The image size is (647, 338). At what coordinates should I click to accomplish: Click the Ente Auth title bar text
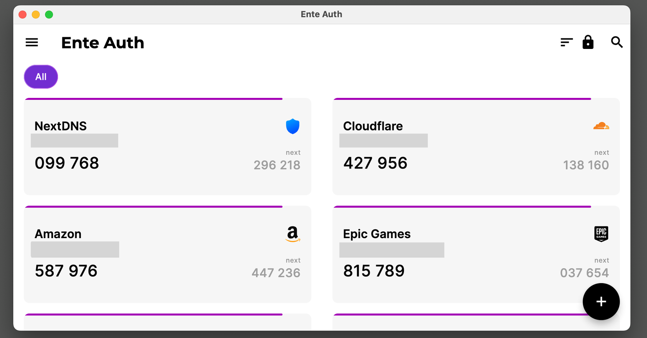[321, 14]
